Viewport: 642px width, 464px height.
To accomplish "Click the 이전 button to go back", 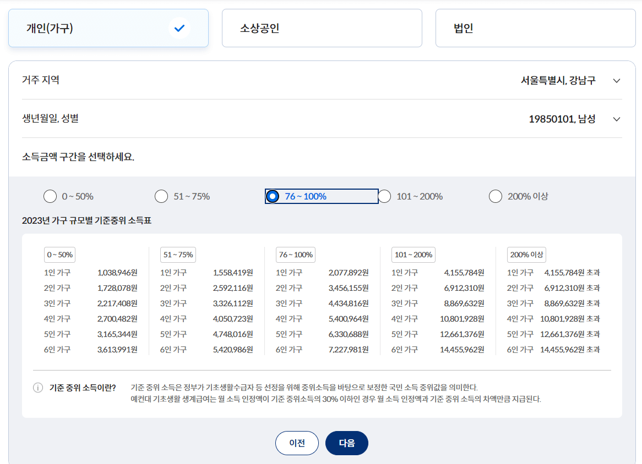I will [297, 443].
